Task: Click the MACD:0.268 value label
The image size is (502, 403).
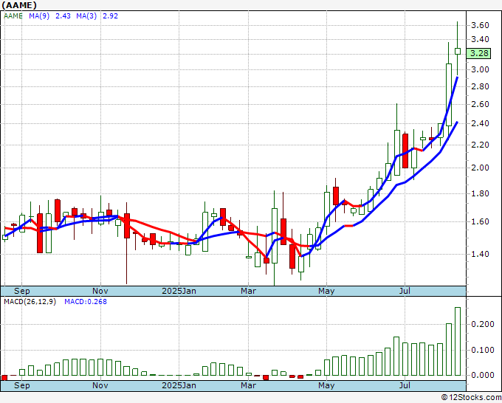Action: [86, 302]
